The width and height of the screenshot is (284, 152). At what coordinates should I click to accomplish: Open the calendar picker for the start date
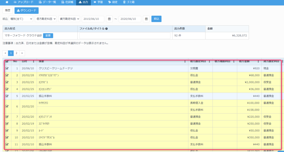pyautogui.click(x=110, y=19)
